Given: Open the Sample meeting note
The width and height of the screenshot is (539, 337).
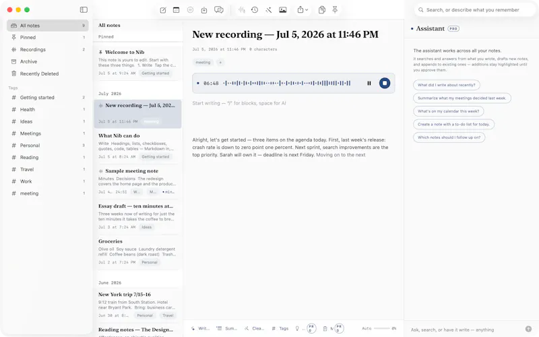Looking at the screenshot, I should 137,181.
